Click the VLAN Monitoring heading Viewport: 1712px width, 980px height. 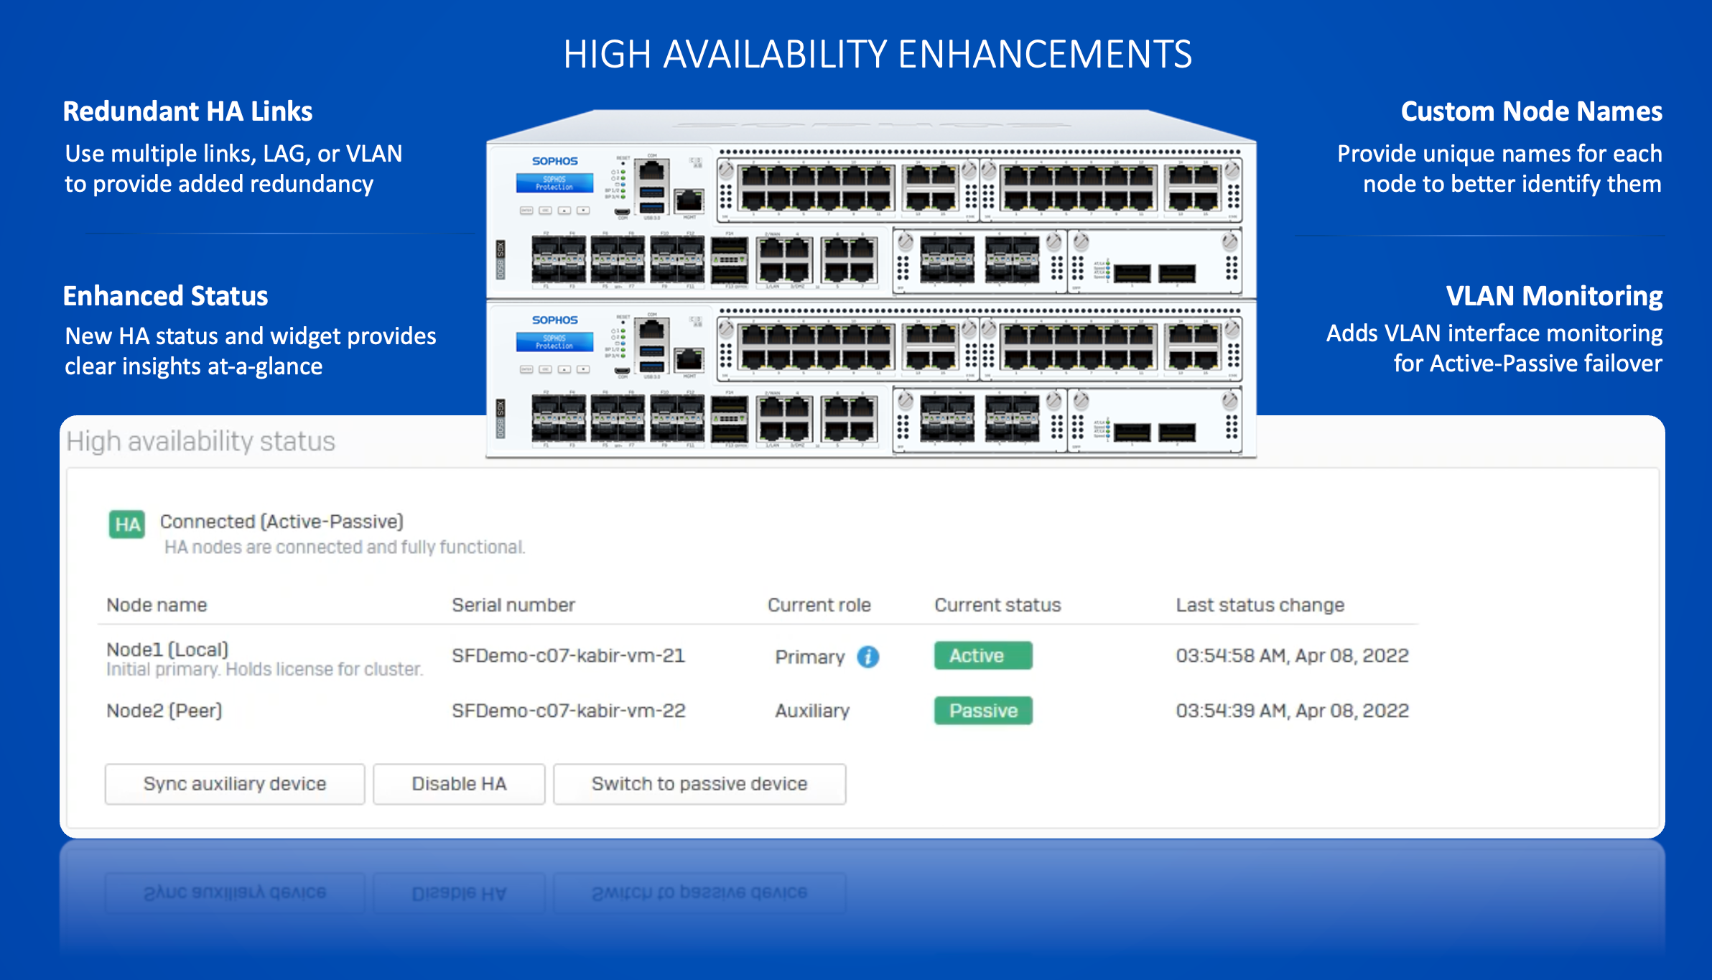tap(1553, 296)
